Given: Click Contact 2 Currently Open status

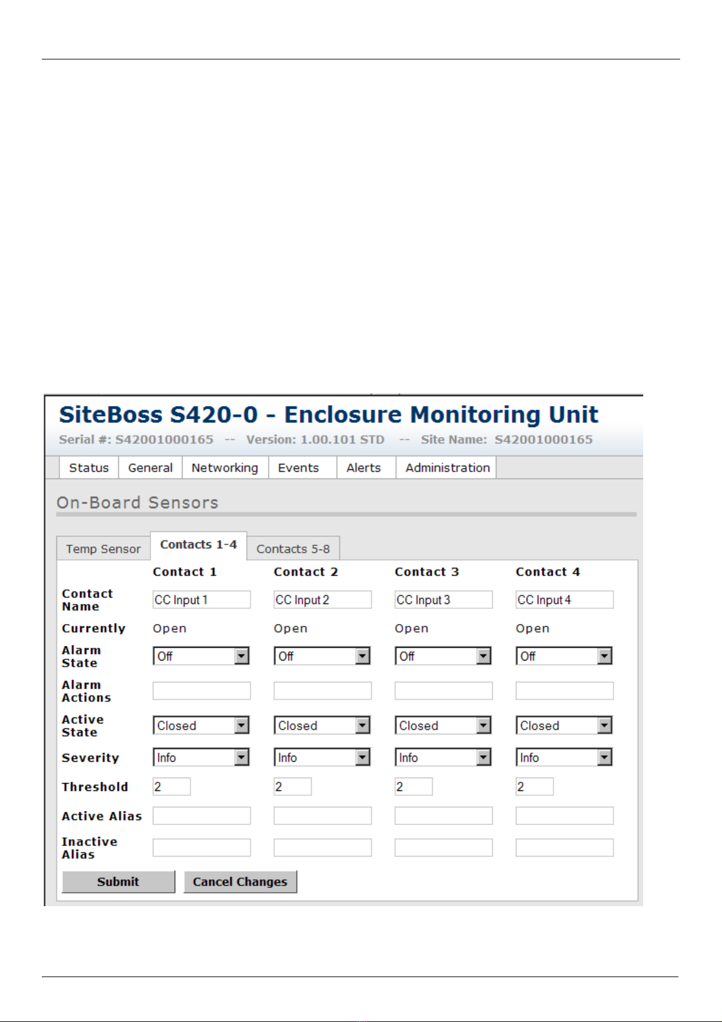Looking at the screenshot, I should coord(291,629).
